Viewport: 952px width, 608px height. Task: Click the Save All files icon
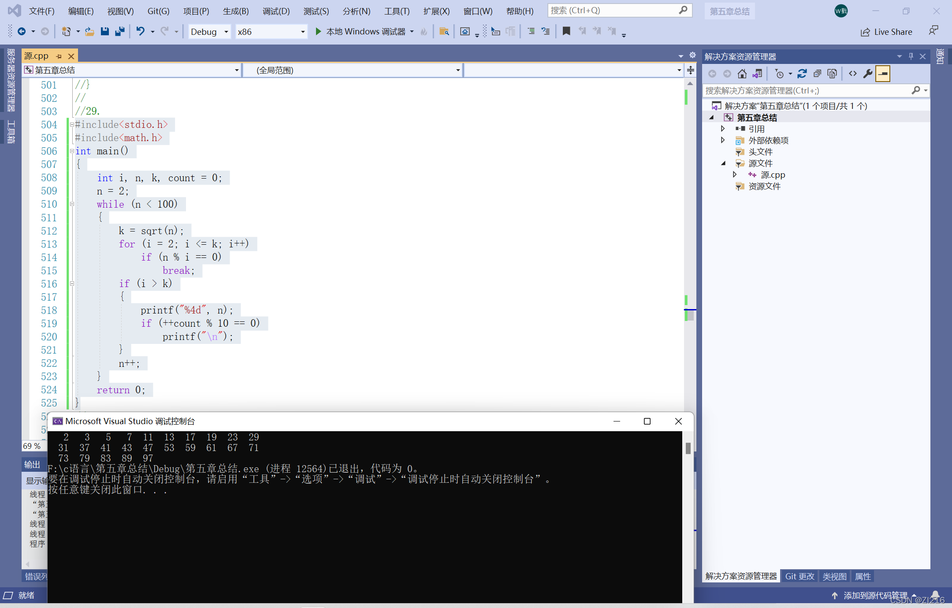pos(122,33)
